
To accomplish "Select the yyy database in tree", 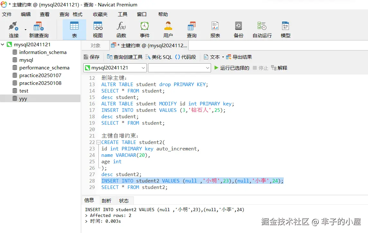I will (40, 98).
